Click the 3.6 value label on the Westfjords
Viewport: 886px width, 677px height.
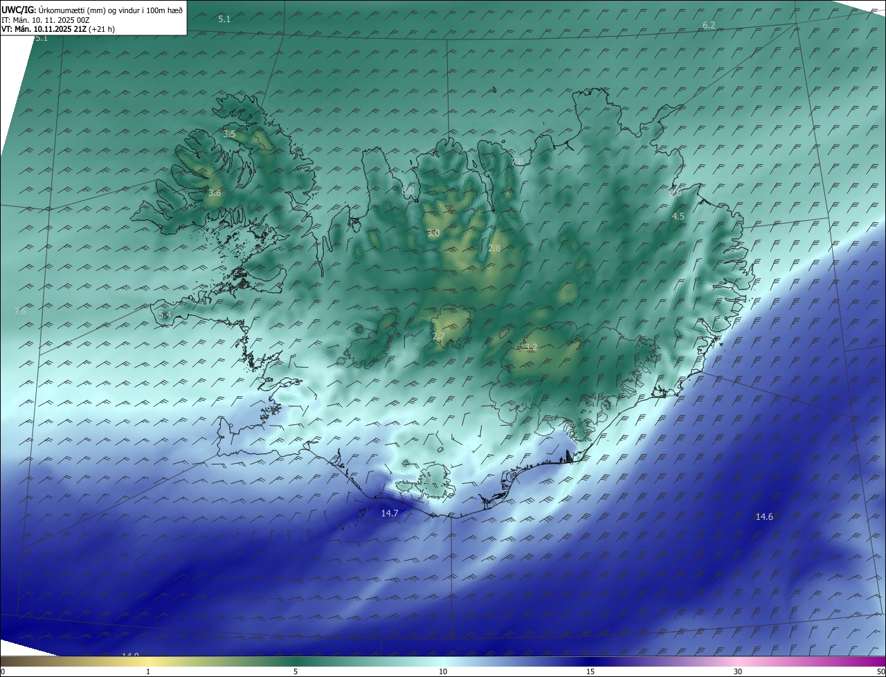(215, 193)
